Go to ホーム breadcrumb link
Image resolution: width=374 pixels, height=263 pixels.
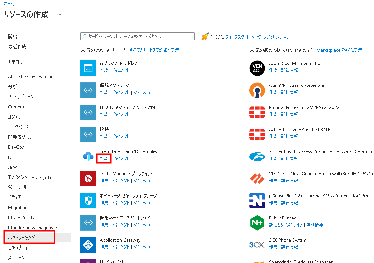tap(9, 3)
